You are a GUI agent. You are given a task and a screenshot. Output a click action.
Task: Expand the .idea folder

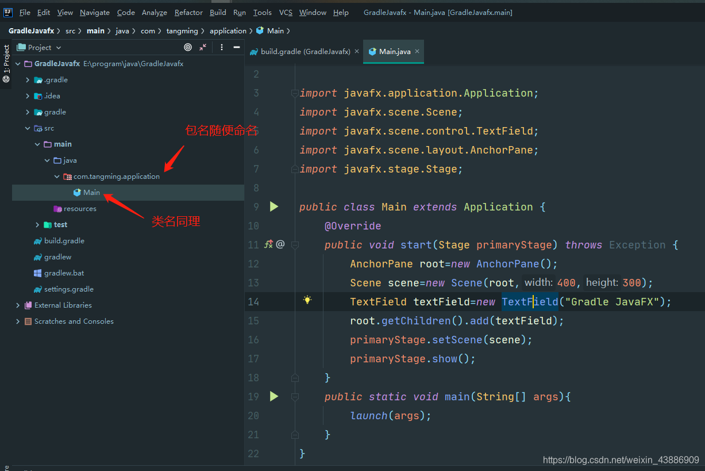28,96
